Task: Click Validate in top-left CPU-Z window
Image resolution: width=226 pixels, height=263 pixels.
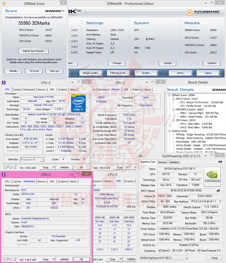Action: coord(64,167)
